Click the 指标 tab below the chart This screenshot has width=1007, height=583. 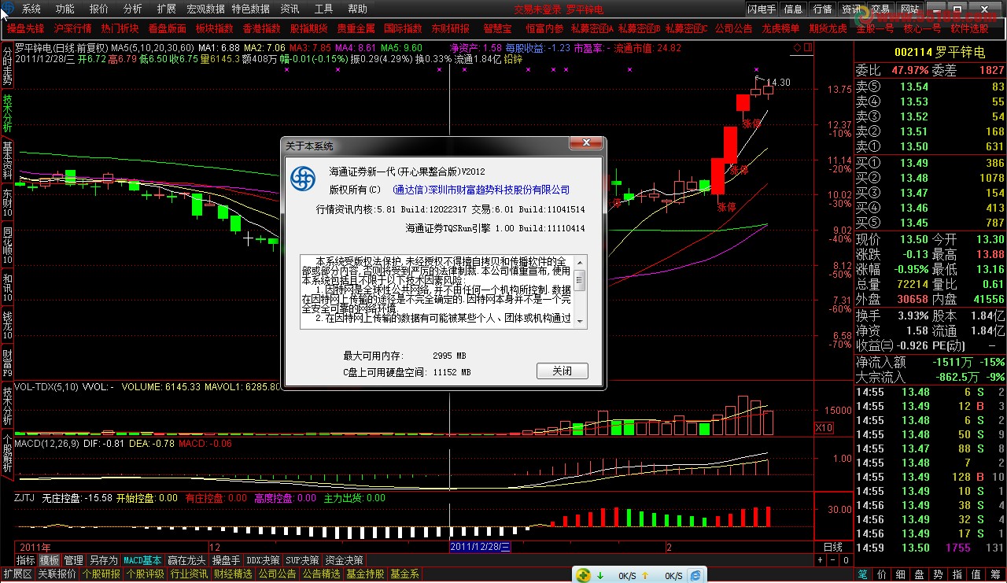(26, 561)
